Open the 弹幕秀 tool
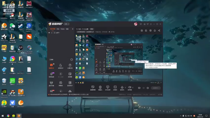Image resolution: width=210 pixels, height=118 pixels. [61, 84]
